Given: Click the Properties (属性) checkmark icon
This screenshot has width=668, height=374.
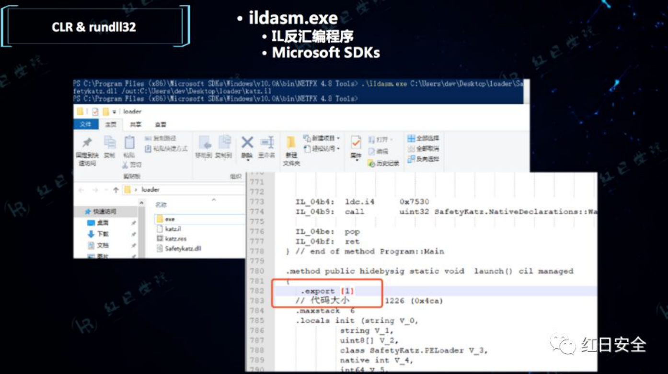Looking at the screenshot, I should pos(356,142).
